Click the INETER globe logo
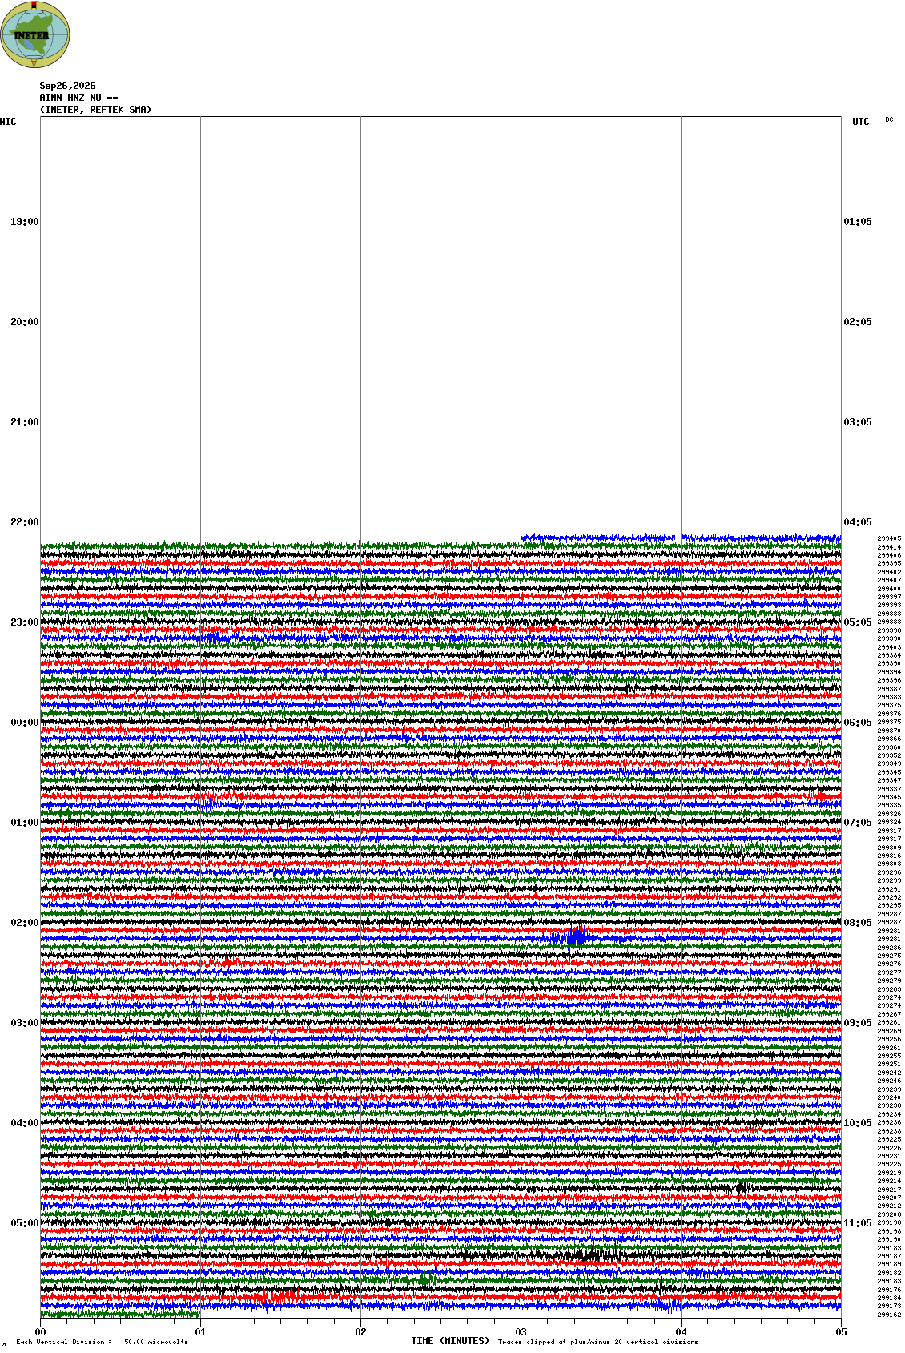 [x=35, y=34]
